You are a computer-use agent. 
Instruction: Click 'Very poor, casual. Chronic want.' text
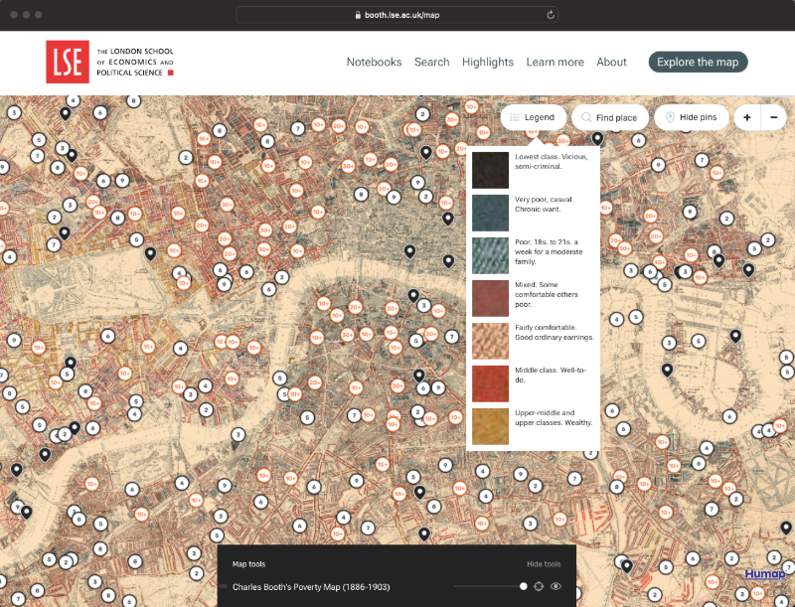[x=544, y=205]
